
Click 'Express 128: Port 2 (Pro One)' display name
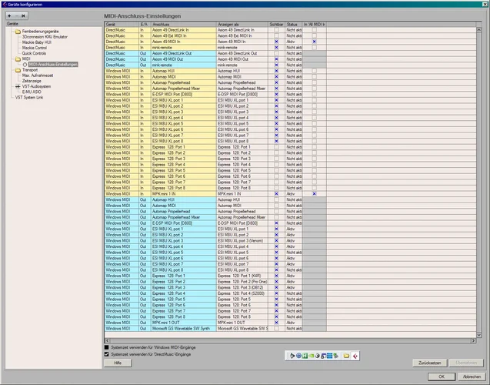(x=242, y=282)
